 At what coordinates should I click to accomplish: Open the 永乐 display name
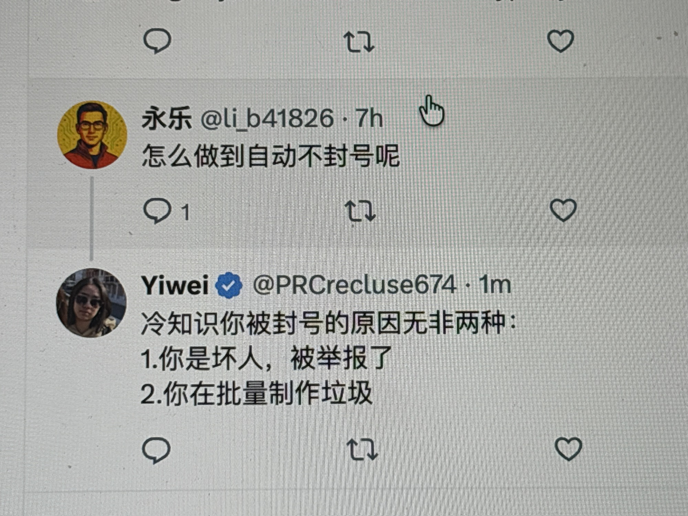[166, 118]
